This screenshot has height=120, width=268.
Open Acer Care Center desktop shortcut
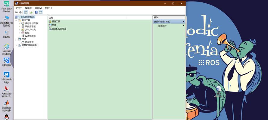[7, 7]
